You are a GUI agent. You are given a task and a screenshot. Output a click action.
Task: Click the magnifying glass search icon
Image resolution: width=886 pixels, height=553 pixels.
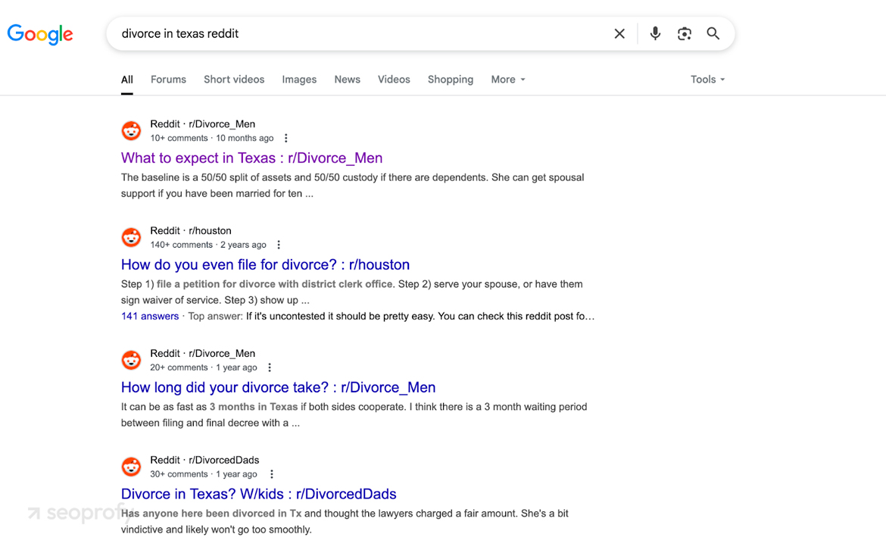(713, 34)
